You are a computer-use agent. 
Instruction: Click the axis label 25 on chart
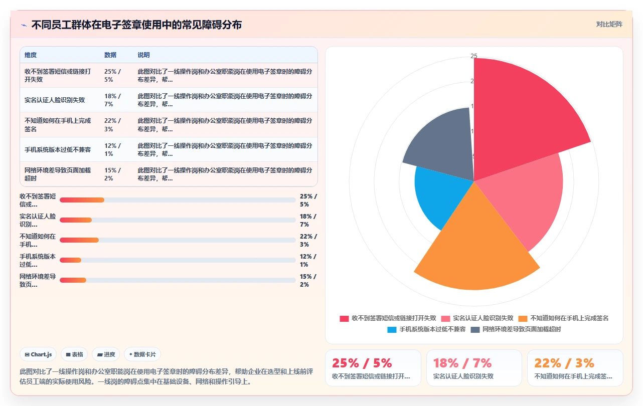pyautogui.click(x=474, y=56)
